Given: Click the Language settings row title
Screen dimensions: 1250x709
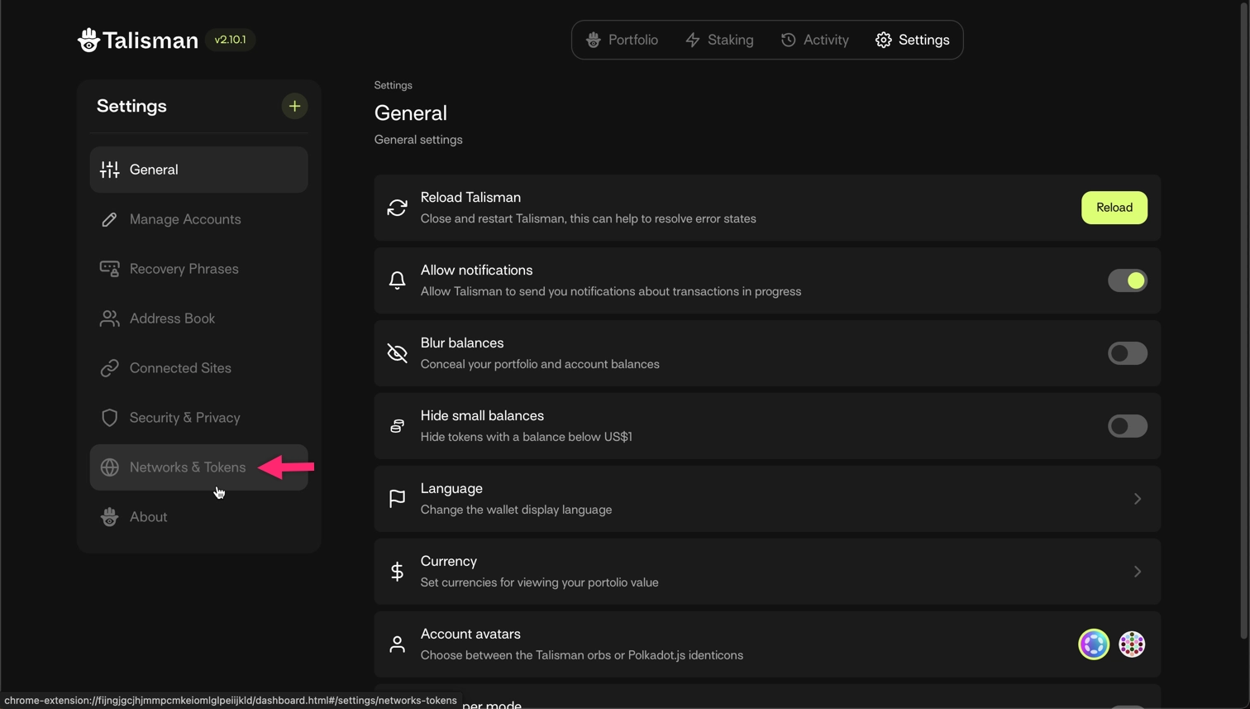Looking at the screenshot, I should point(451,489).
